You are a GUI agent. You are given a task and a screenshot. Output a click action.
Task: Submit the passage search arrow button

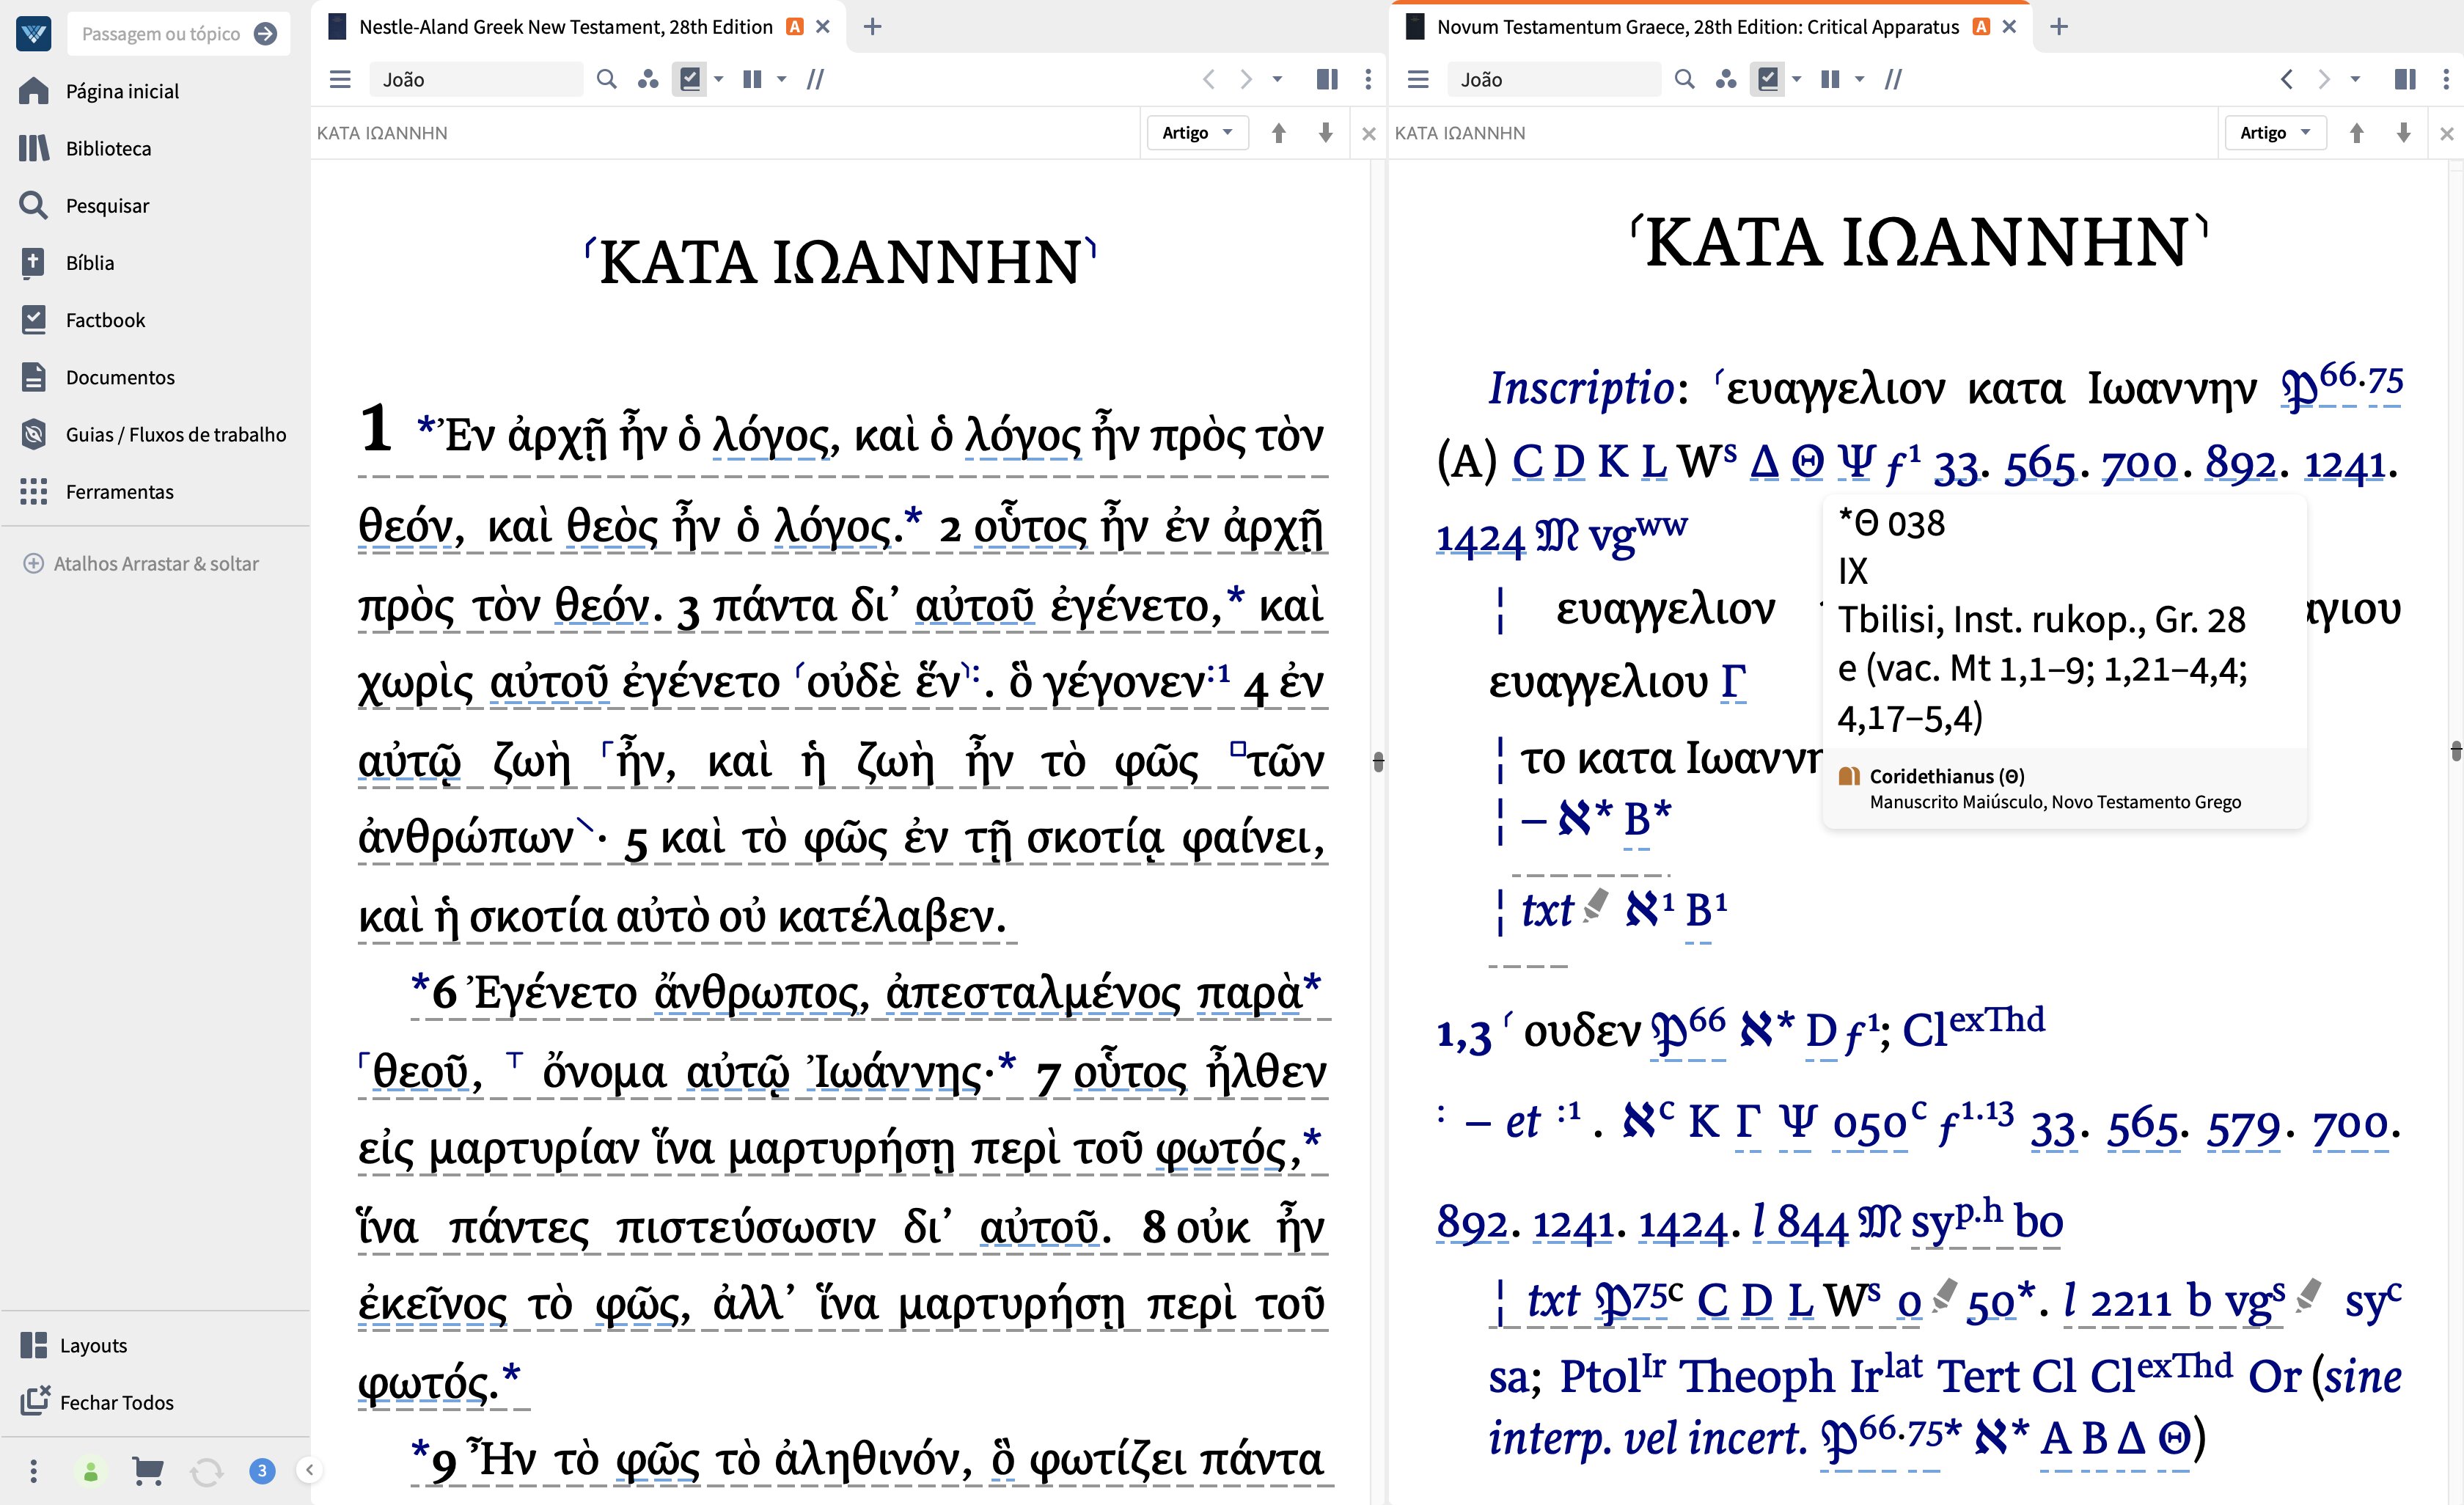pos(265,34)
